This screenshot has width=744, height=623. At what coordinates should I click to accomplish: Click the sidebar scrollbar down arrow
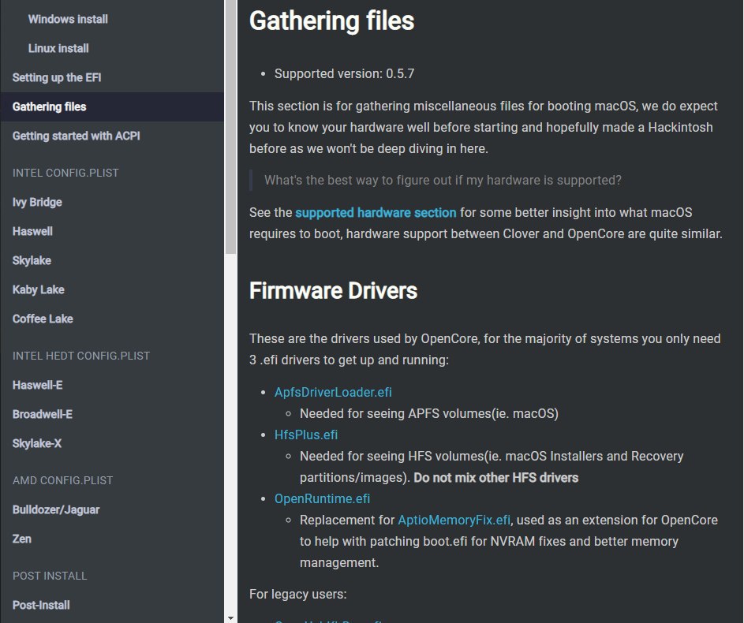point(230,617)
